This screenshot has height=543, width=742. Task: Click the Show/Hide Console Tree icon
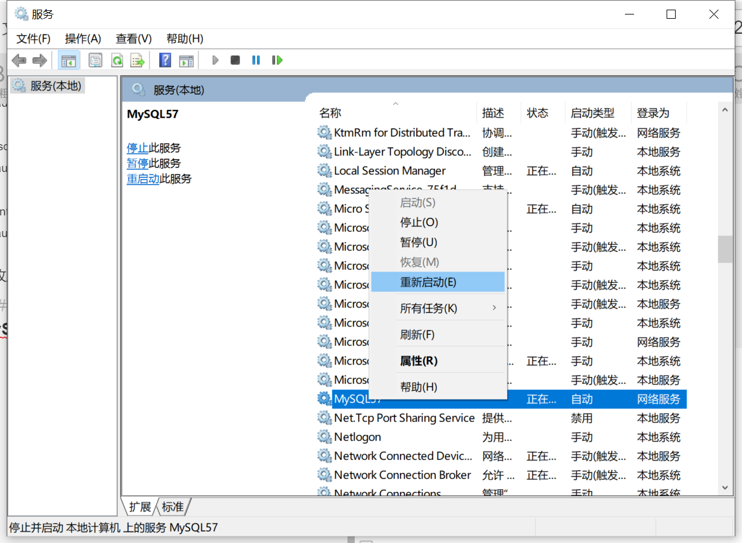[x=68, y=60]
